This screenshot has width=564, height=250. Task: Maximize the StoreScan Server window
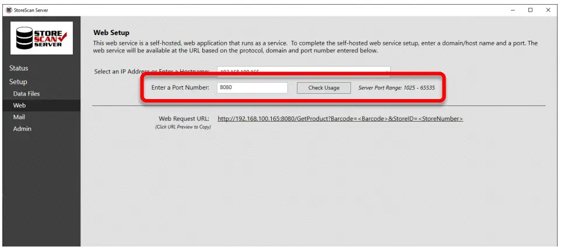[x=531, y=10]
